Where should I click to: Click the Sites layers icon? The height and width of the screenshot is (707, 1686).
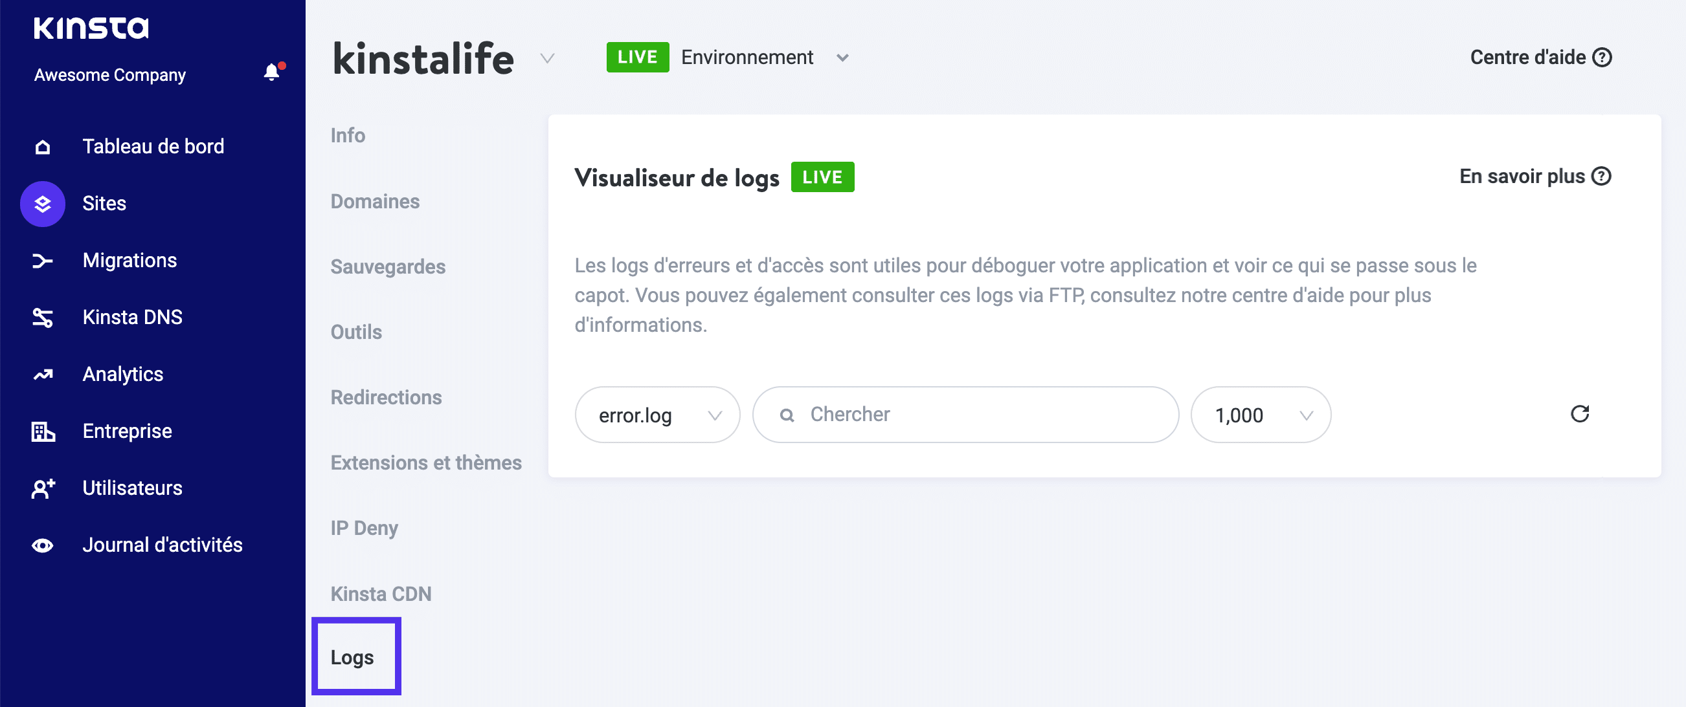click(x=43, y=204)
